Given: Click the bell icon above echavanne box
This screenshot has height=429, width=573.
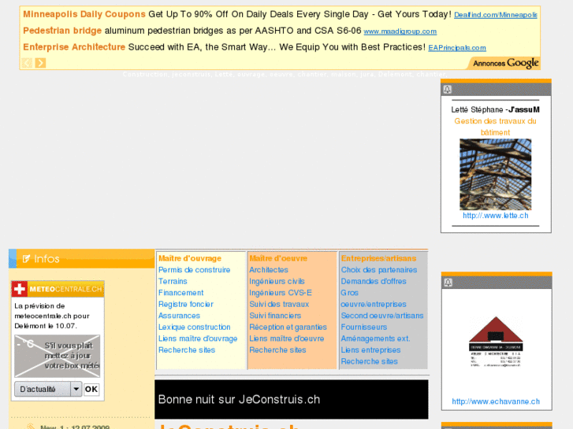Looking at the screenshot, I should [448, 283].
